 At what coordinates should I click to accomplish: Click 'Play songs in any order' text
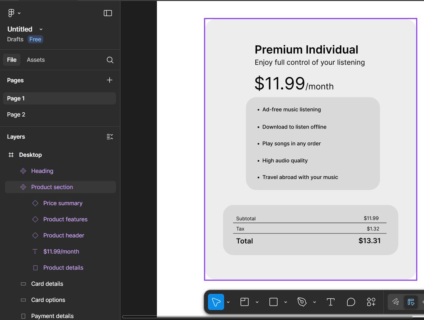pos(292,144)
